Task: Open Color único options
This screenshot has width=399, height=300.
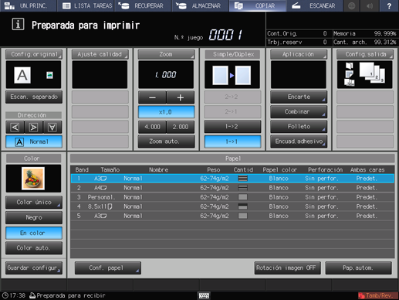Action: 34,203
